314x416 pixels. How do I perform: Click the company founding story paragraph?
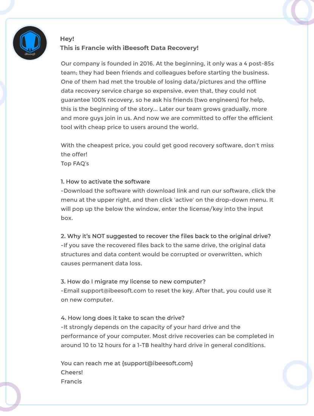pyautogui.click(x=167, y=95)
